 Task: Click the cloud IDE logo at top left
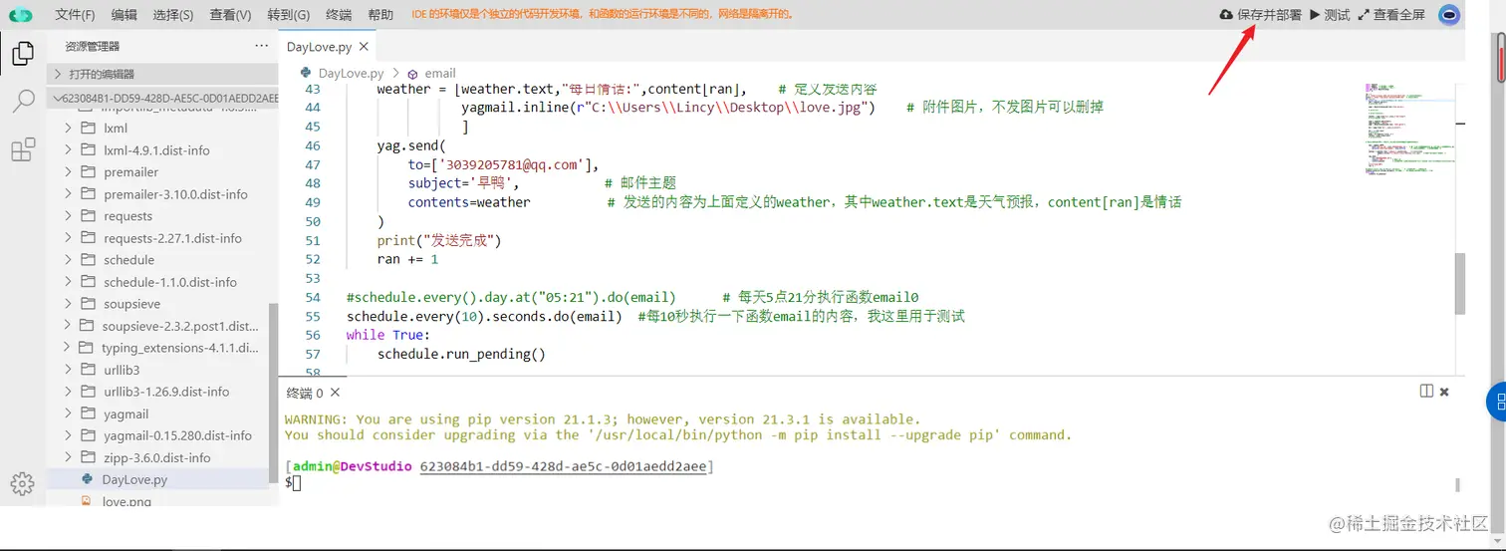coord(20,15)
